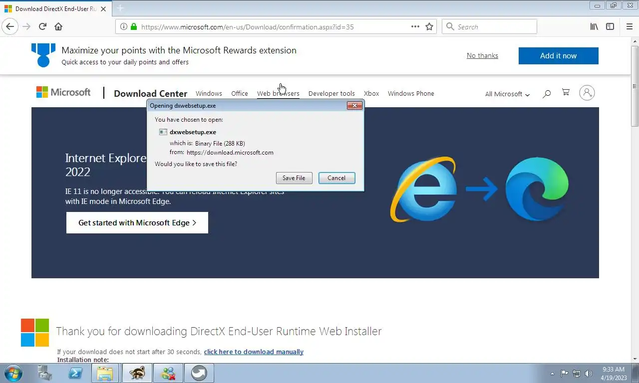Viewport: 639px width, 383px height.
Task: Click the browser Back arrow button
Action: pyautogui.click(x=10, y=27)
